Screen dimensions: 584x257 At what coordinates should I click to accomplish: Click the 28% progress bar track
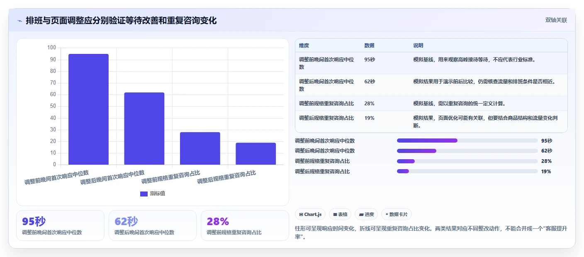[x=467, y=161]
